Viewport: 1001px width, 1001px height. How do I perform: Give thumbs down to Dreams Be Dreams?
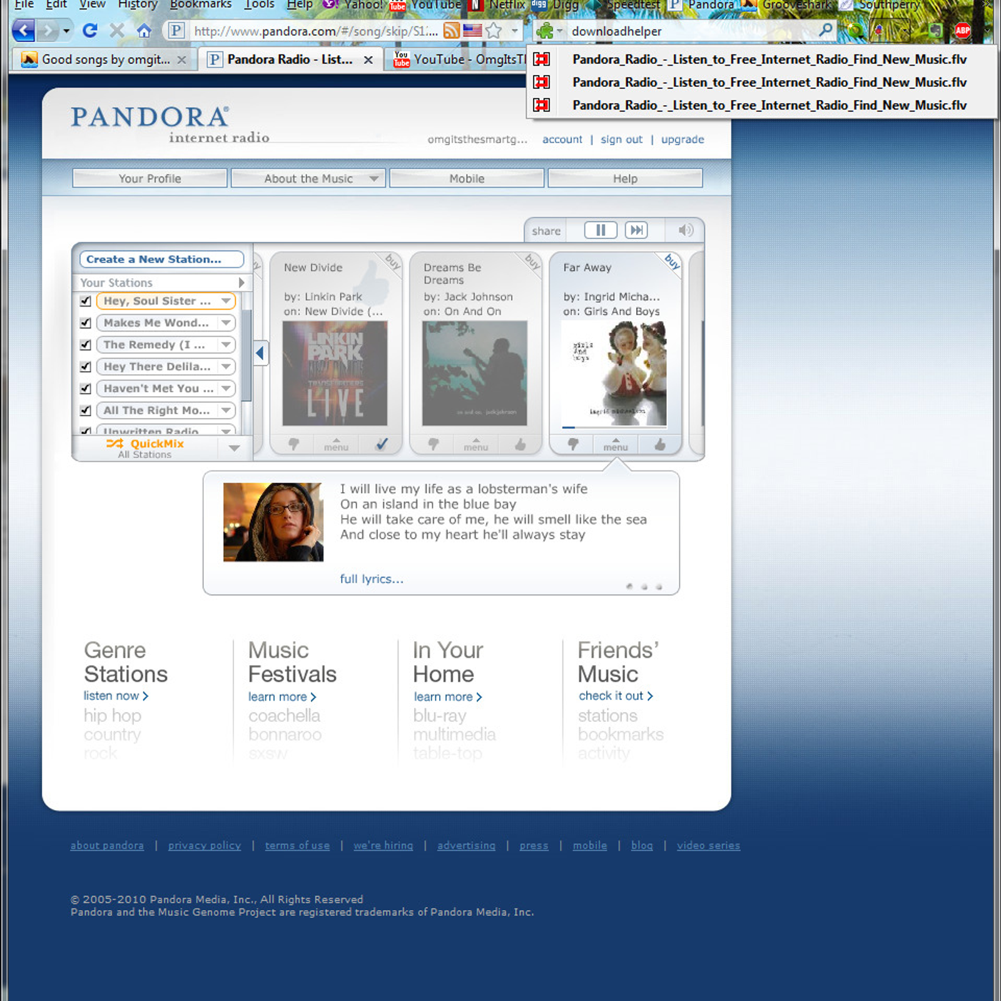pos(433,445)
